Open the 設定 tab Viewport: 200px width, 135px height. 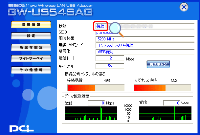click(x=31, y=36)
